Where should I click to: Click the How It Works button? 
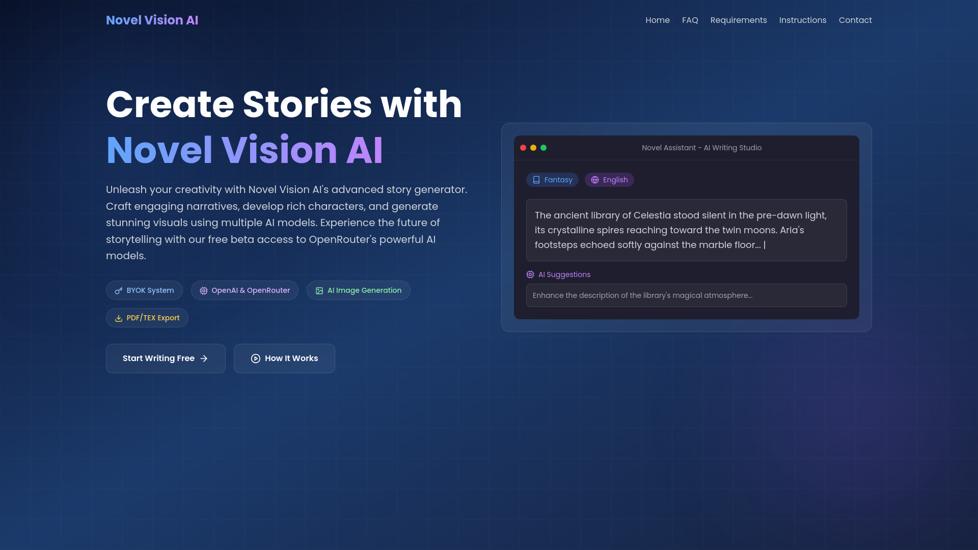point(284,358)
